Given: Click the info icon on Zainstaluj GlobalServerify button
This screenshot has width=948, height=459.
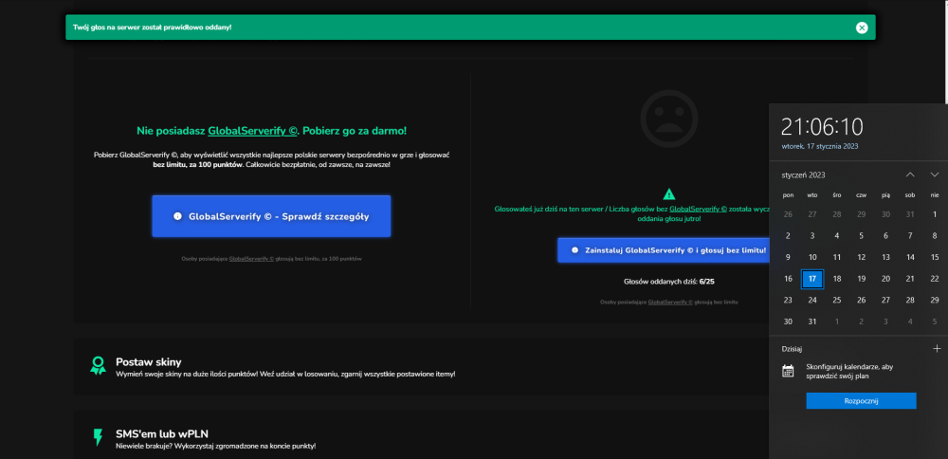Looking at the screenshot, I should pos(575,249).
